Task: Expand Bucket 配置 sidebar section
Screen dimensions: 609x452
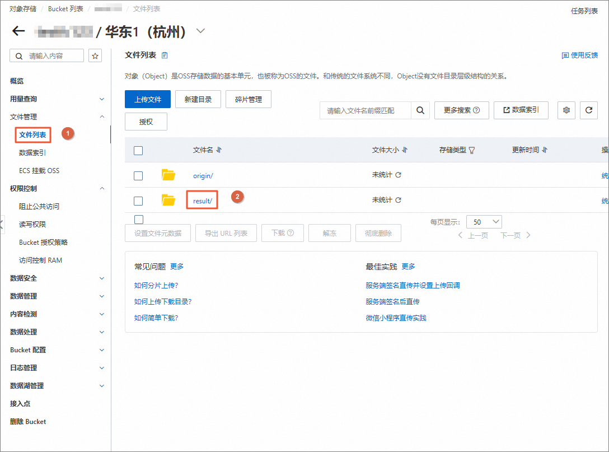Action: 102,350
